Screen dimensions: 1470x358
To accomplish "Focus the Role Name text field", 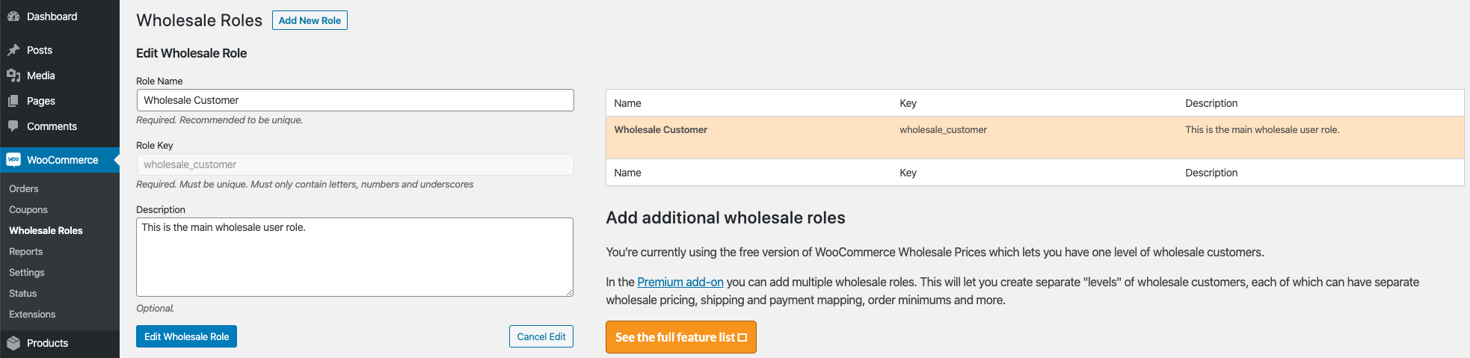I will click(x=355, y=100).
